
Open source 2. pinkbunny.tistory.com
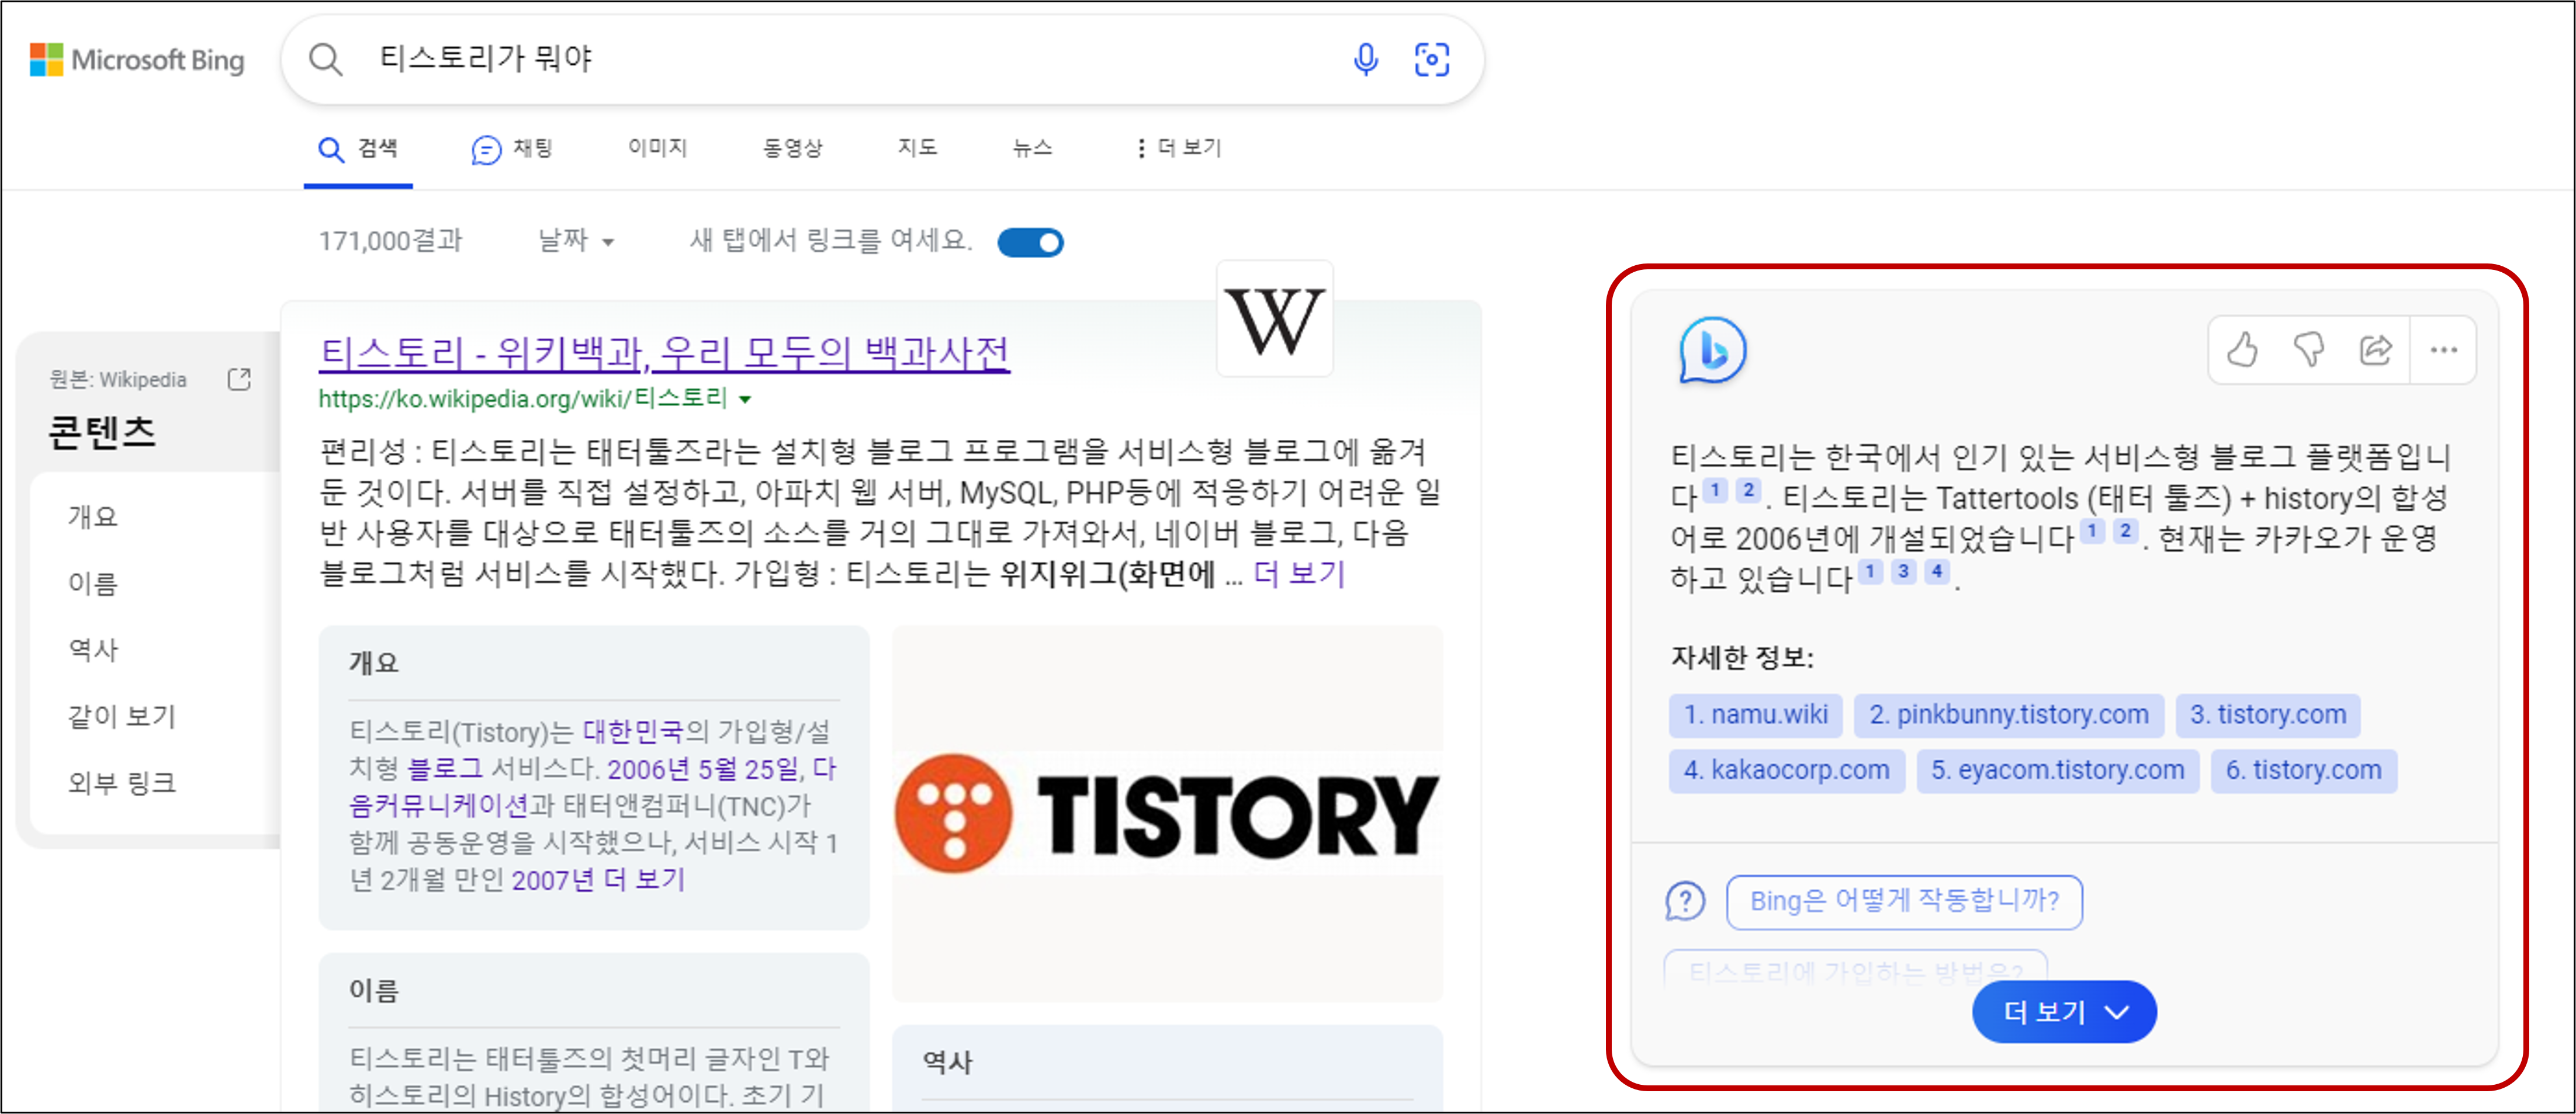[x=2008, y=716]
